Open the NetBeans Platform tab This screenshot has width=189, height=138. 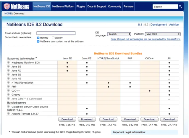(63, 7)
